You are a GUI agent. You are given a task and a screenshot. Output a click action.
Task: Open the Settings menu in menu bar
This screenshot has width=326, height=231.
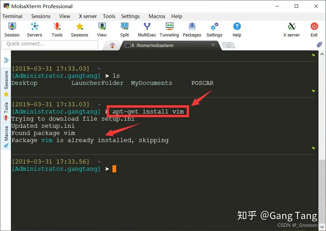click(x=130, y=16)
